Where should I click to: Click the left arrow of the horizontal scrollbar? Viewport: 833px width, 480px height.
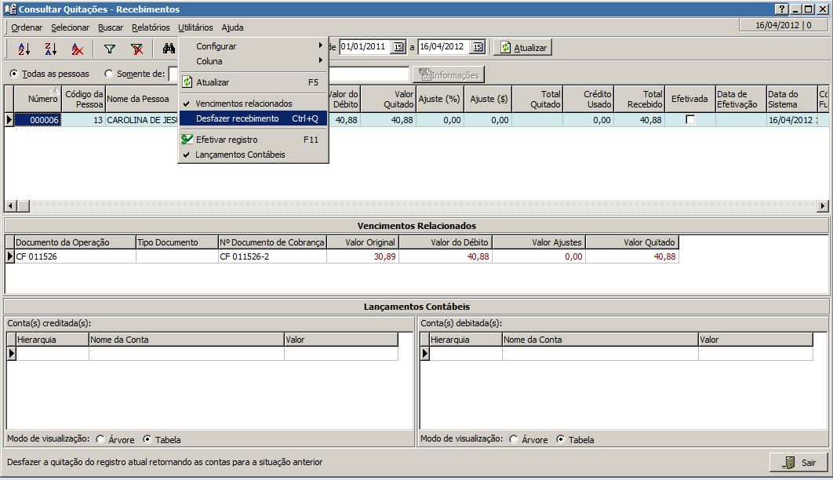tap(10, 206)
